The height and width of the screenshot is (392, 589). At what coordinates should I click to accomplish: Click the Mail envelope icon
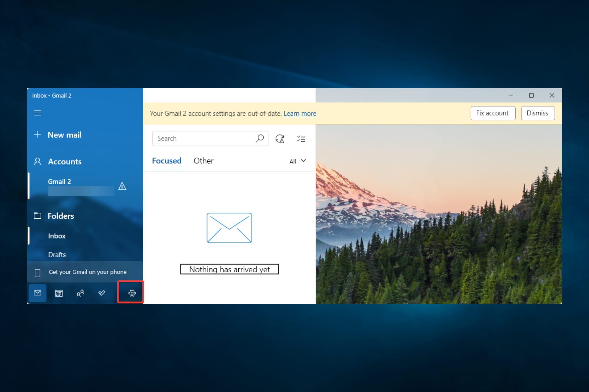pos(37,293)
